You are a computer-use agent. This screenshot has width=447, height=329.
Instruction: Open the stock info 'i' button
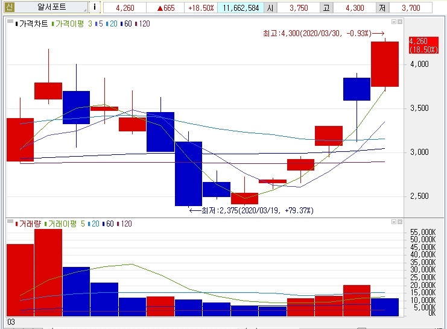[95, 7]
